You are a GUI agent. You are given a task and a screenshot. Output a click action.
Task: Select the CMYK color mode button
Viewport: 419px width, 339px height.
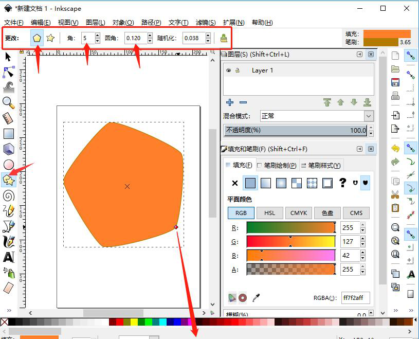[x=298, y=213]
